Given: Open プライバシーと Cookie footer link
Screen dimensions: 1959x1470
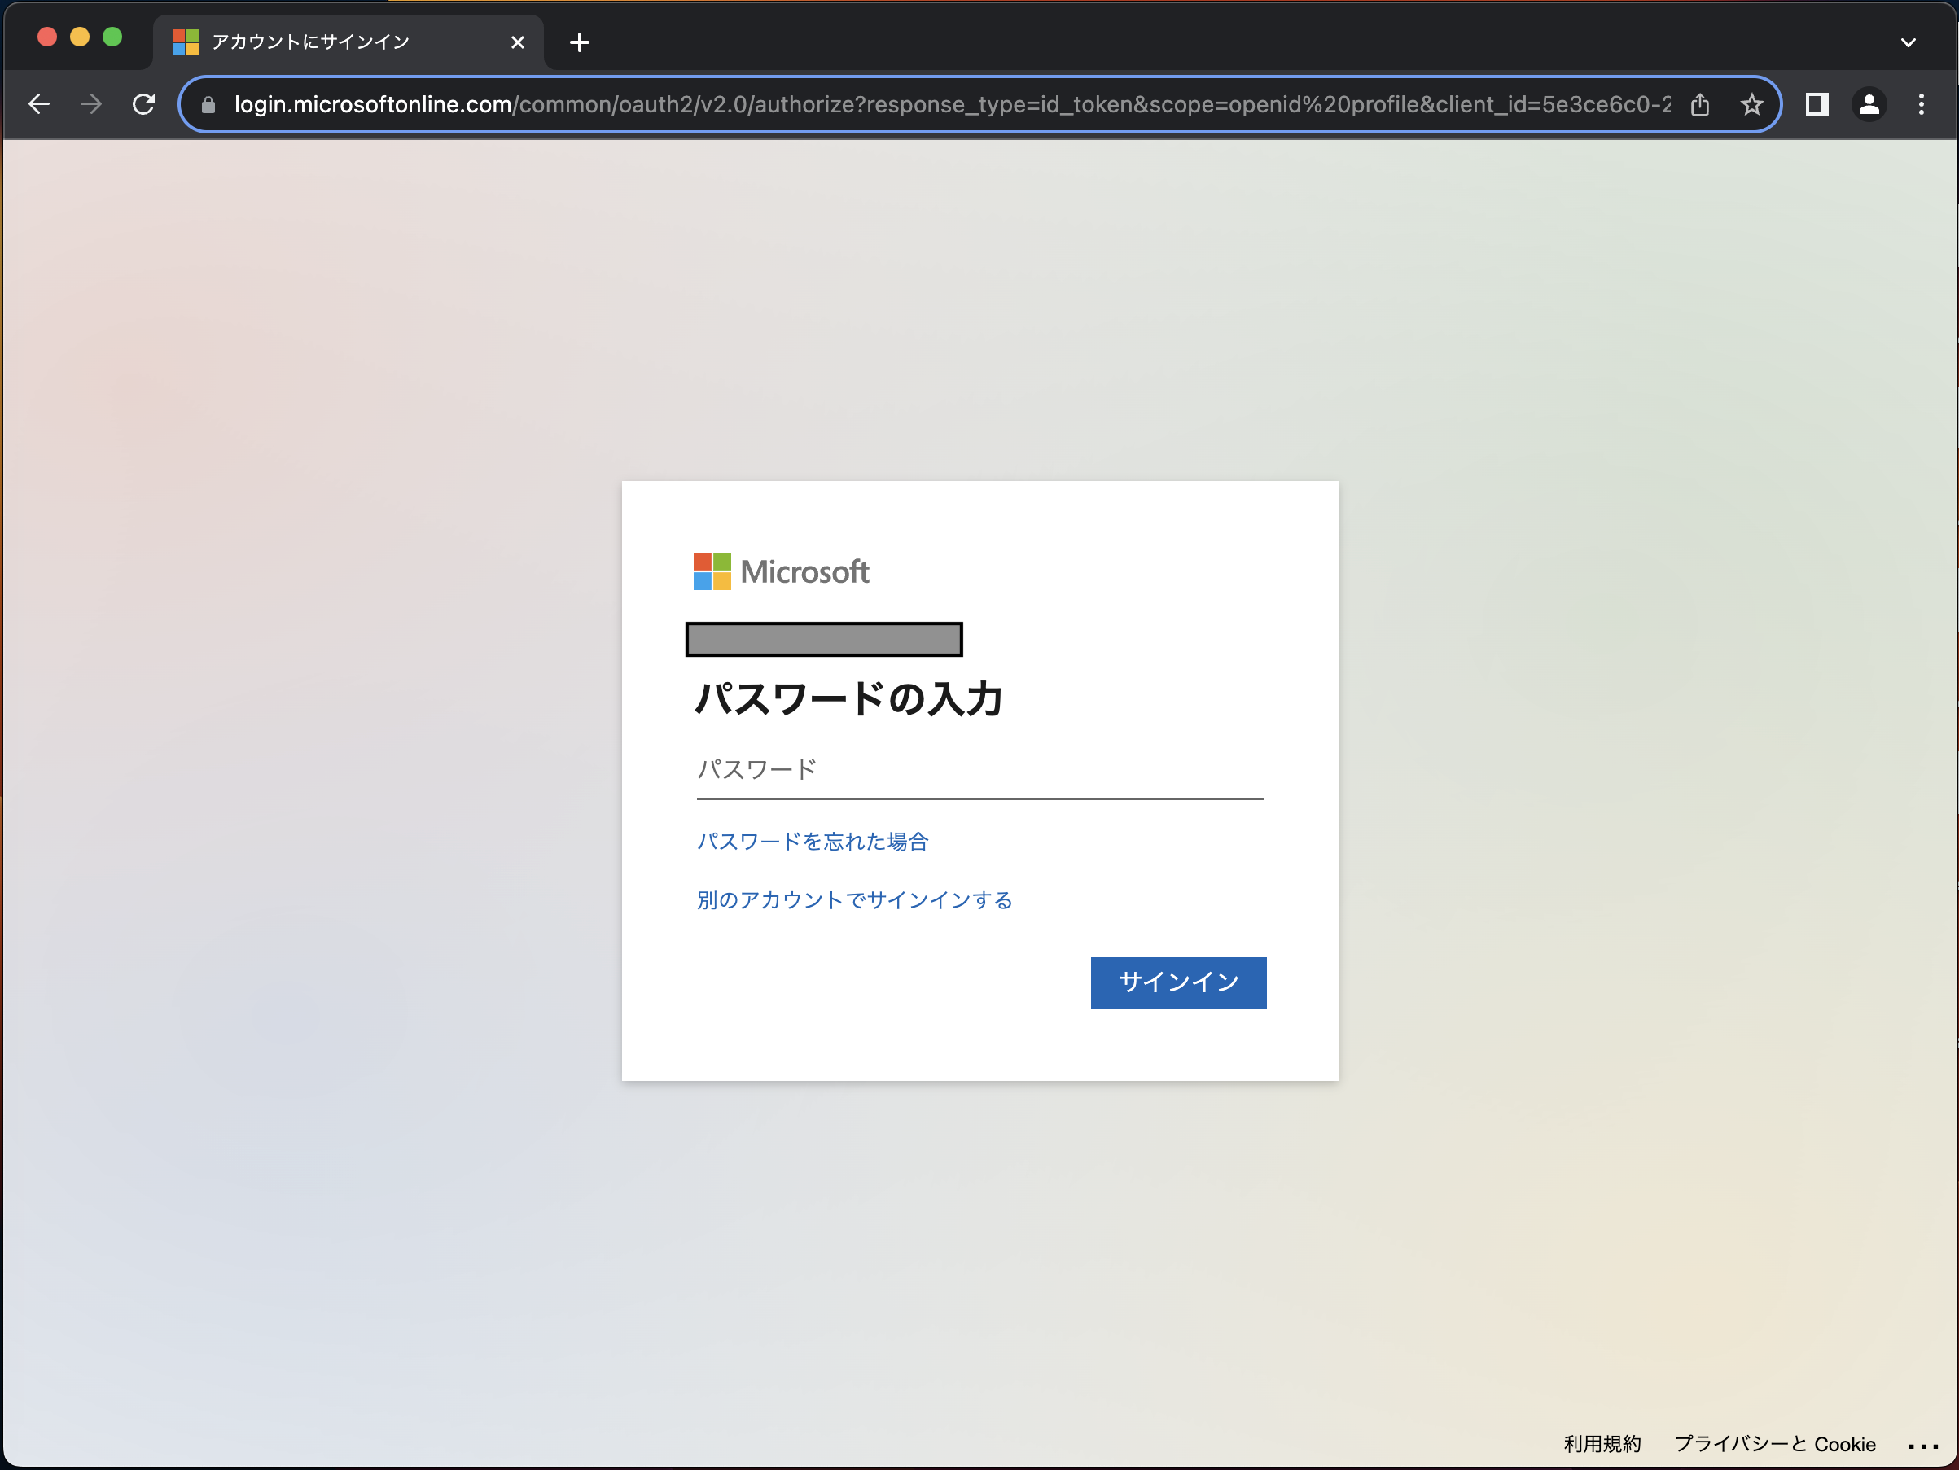Looking at the screenshot, I should (x=1775, y=1444).
